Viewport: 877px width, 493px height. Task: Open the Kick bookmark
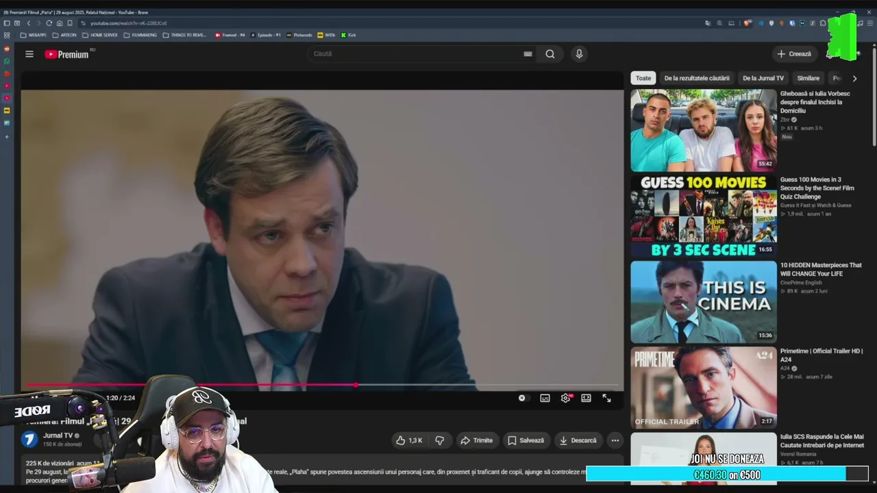pos(349,35)
